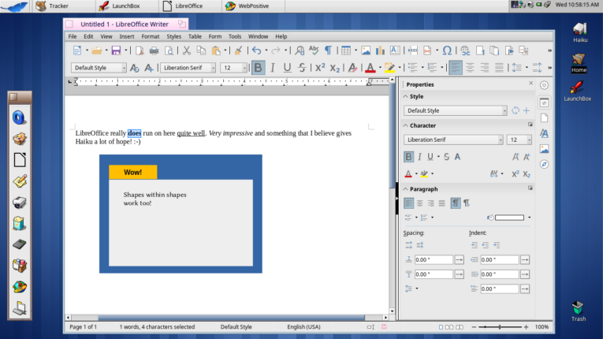Collapse the Paragraph section
This screenshot has height=339, width=603.
(405, 189)
